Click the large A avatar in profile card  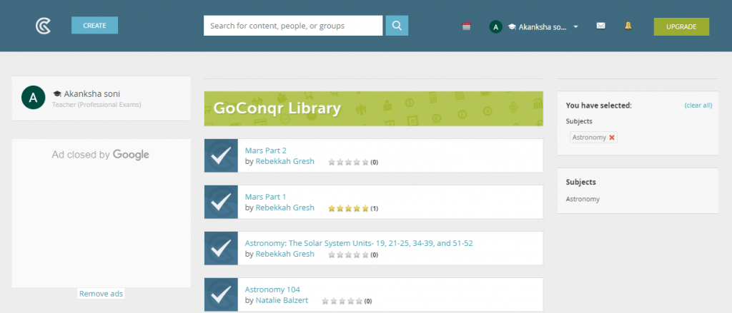pos(34,98)
